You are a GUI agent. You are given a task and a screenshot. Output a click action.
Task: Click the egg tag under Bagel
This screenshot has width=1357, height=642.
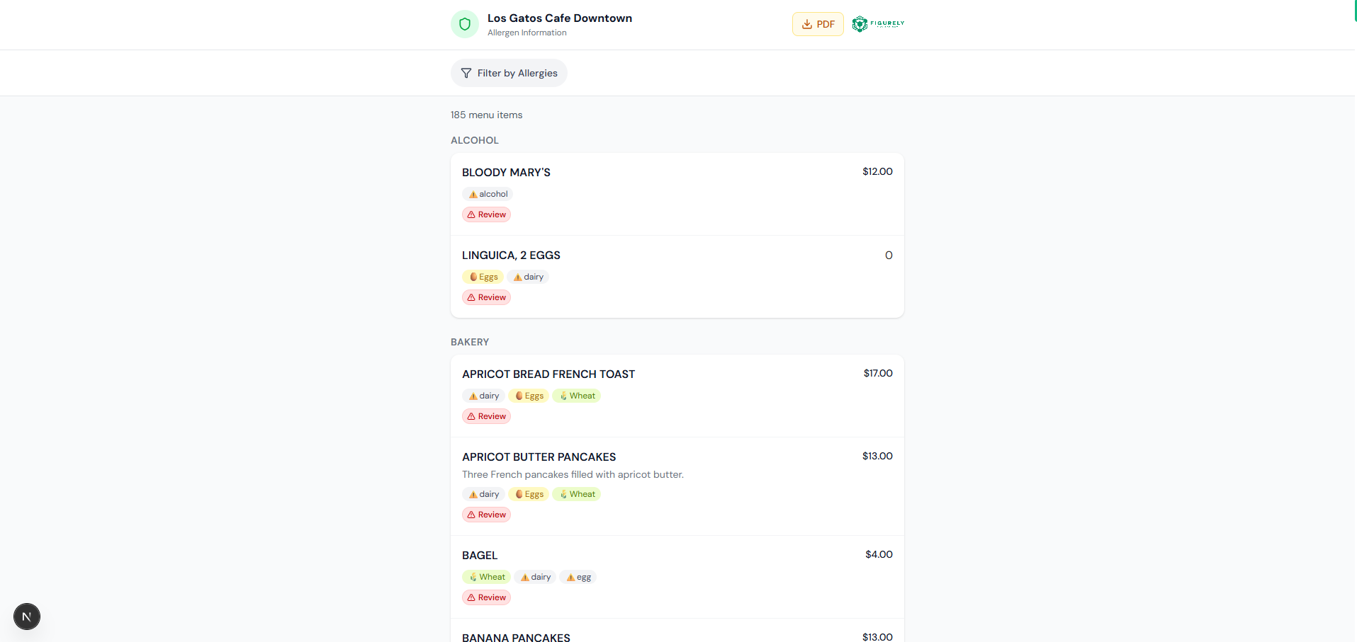coord(578,577)
